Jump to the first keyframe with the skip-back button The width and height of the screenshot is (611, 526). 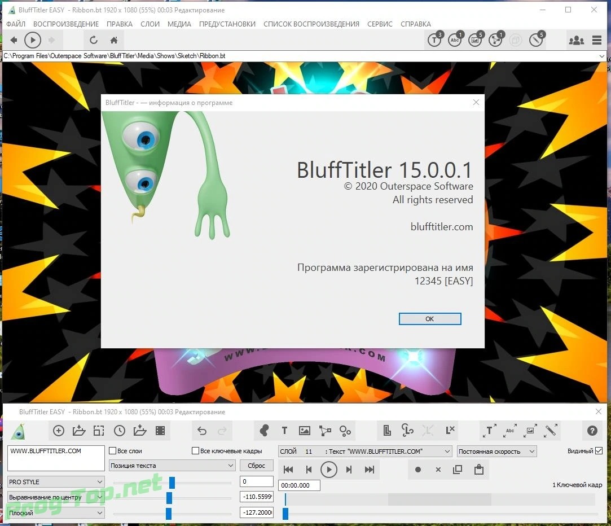pos(288,470)
